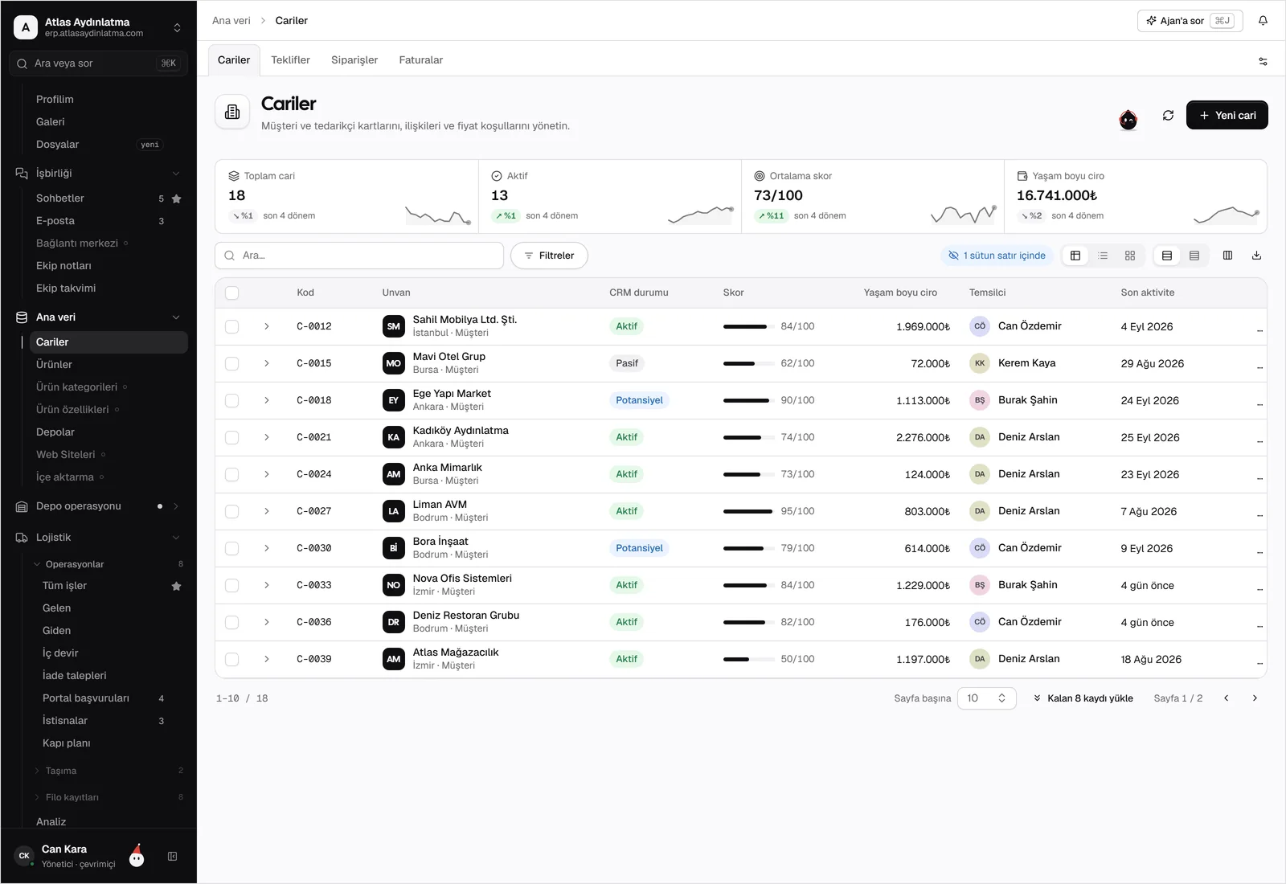Switch to list view icon
Image resolution: width=1286 pixels, height=884 pixels.
pos(1103,256)
